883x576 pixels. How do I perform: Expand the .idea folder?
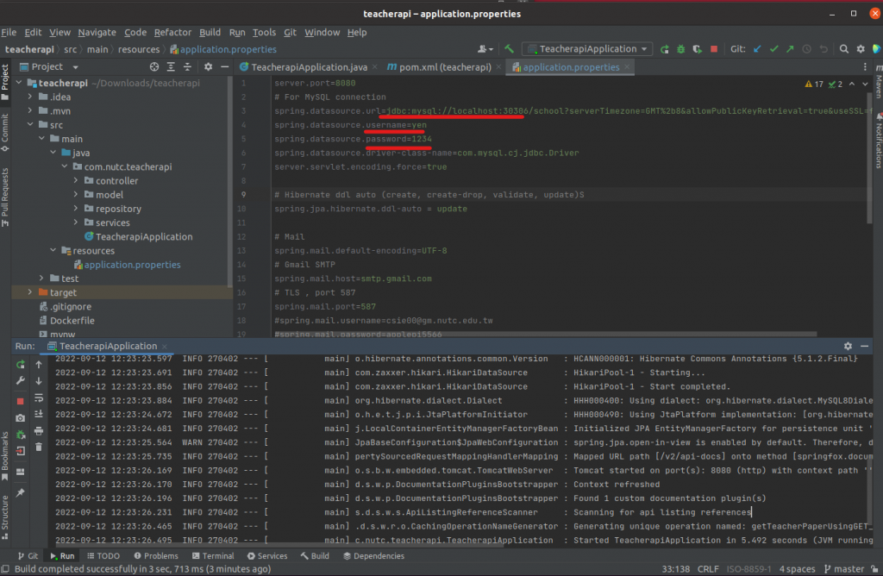click(30, 97)
